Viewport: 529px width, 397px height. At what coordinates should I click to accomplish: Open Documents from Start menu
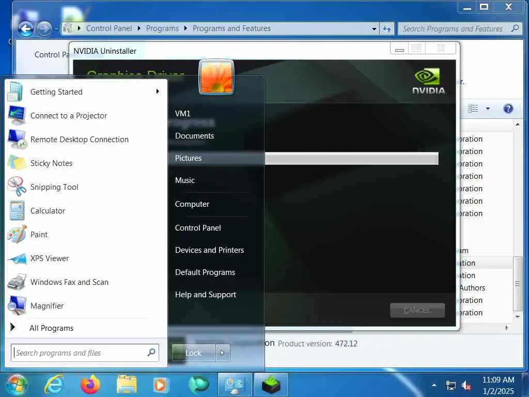(195, 136)
